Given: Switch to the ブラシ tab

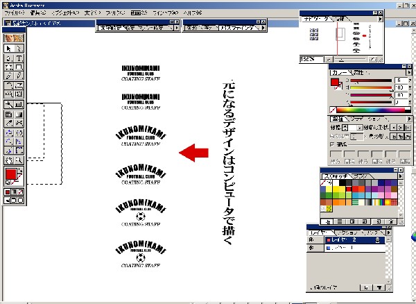Looking at the screenshot, I should (361, 176).
